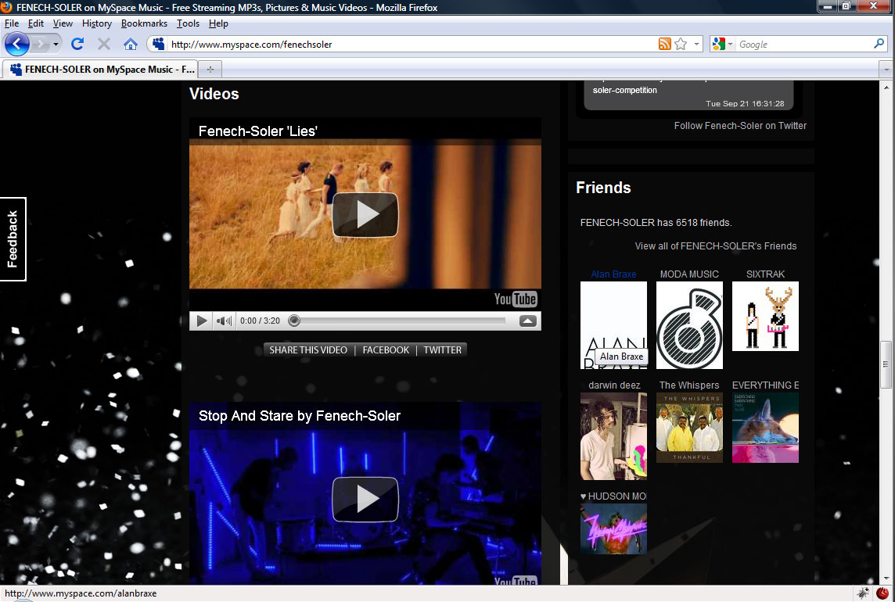895x602 pixels.
Task: Click Stop And Stare by Fenech-Soler title
Action: [x=300, y=415]
